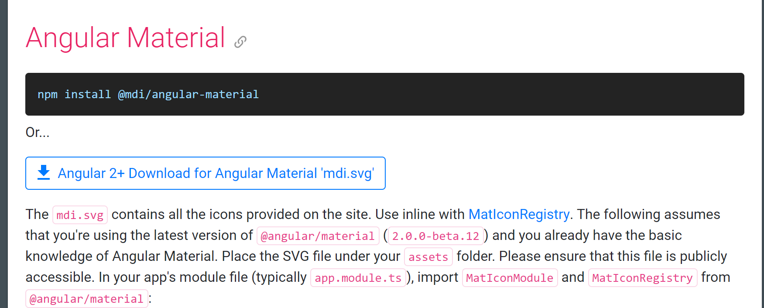The width and height of the screenshot is (764, 308).
Task: Click the 'Angular 2+ Download for Angular Material' button
Action: [x=206, y=173]
